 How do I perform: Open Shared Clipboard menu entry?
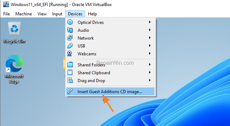point(110,72)
